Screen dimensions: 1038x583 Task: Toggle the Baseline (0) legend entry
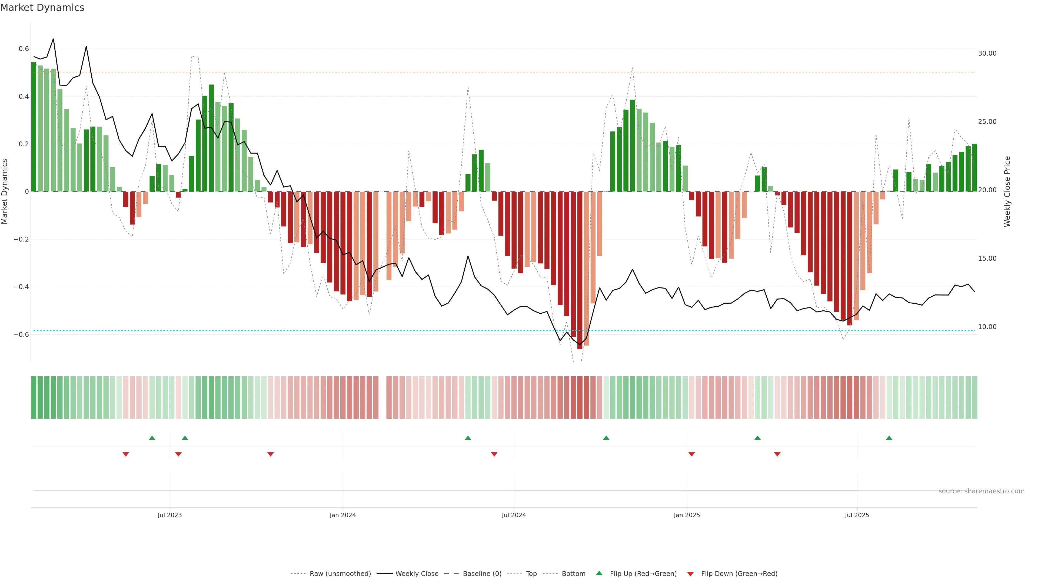coord(482,574)
